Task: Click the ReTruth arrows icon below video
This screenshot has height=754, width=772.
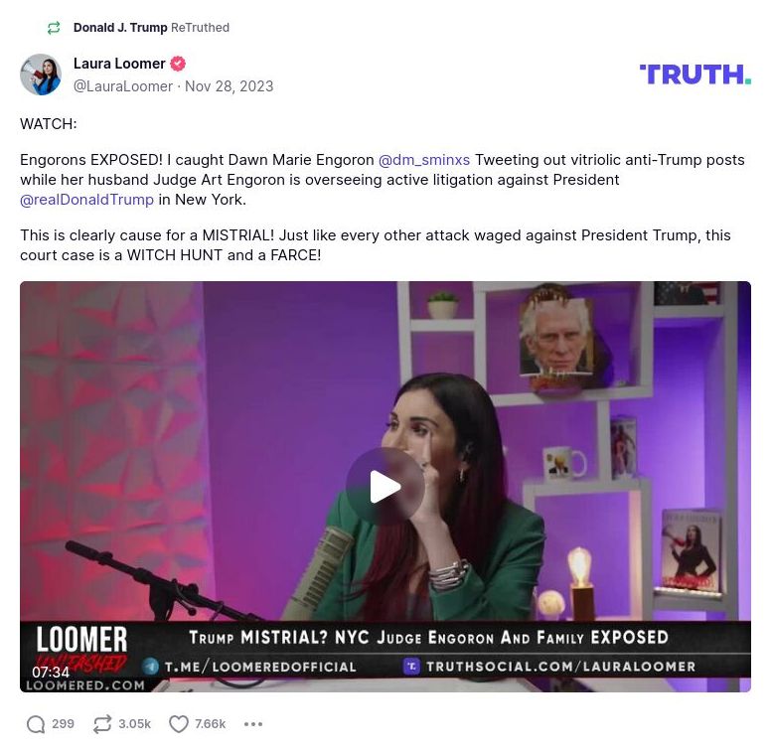Action: click(x=102, y=724)
